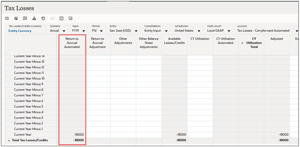
Task: Click Current Year Return to Accrual Adjustment cell
Action: [97, 135]
